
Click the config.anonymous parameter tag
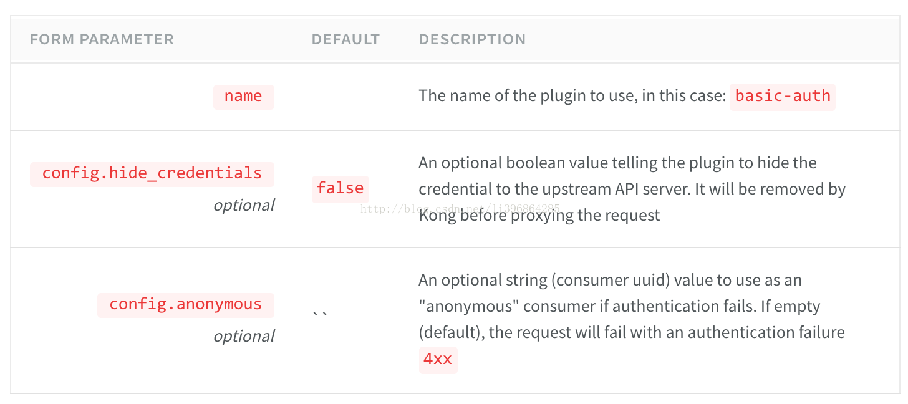pyautogui.click(x=186, y=305)
